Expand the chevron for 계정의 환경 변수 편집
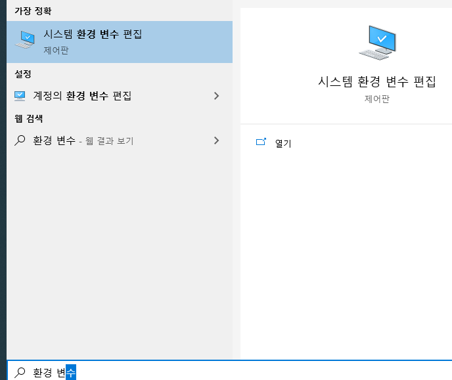452x380 pixels. click(x=217, y=96)
